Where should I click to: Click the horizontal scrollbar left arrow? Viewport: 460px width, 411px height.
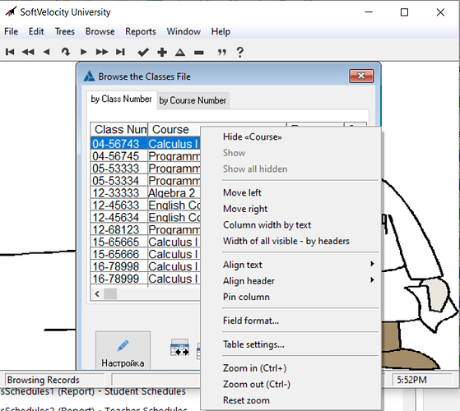click(x=97, y=293)
